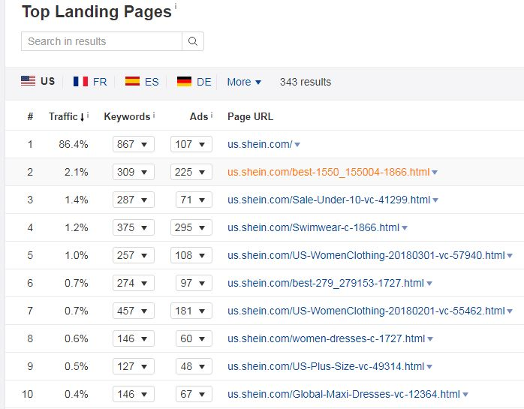Screen dimensions: 524x409
Task: Expand the 295 ads dropdown
Action: click(x=191, y=227)
